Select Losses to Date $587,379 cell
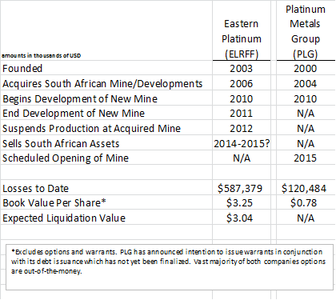This screenshot has width=336, height=300. pos(242,188)
